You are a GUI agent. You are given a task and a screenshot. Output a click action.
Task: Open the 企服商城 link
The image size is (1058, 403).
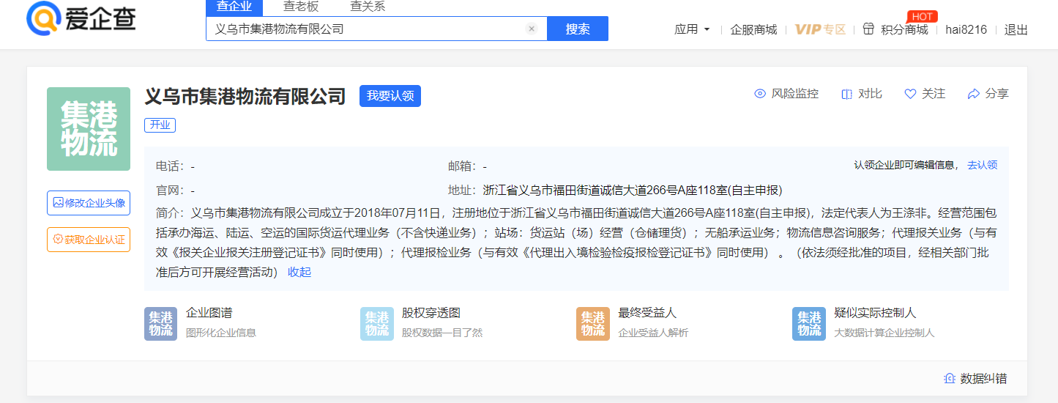tap(753, 29)
